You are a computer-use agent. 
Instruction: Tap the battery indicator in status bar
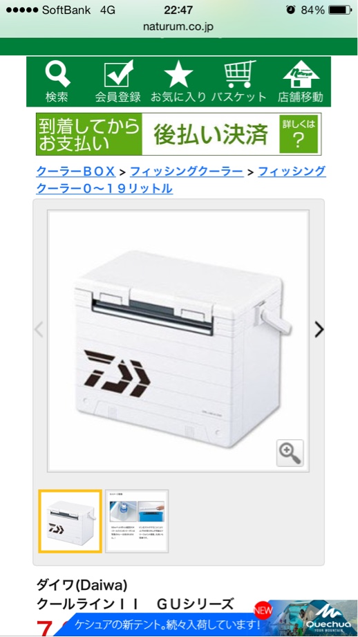(340, 10)
